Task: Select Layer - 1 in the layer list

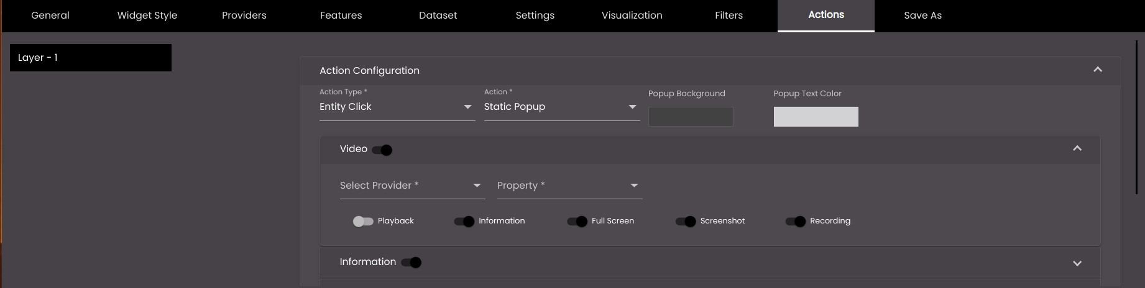Action: (x=91, y=58)
